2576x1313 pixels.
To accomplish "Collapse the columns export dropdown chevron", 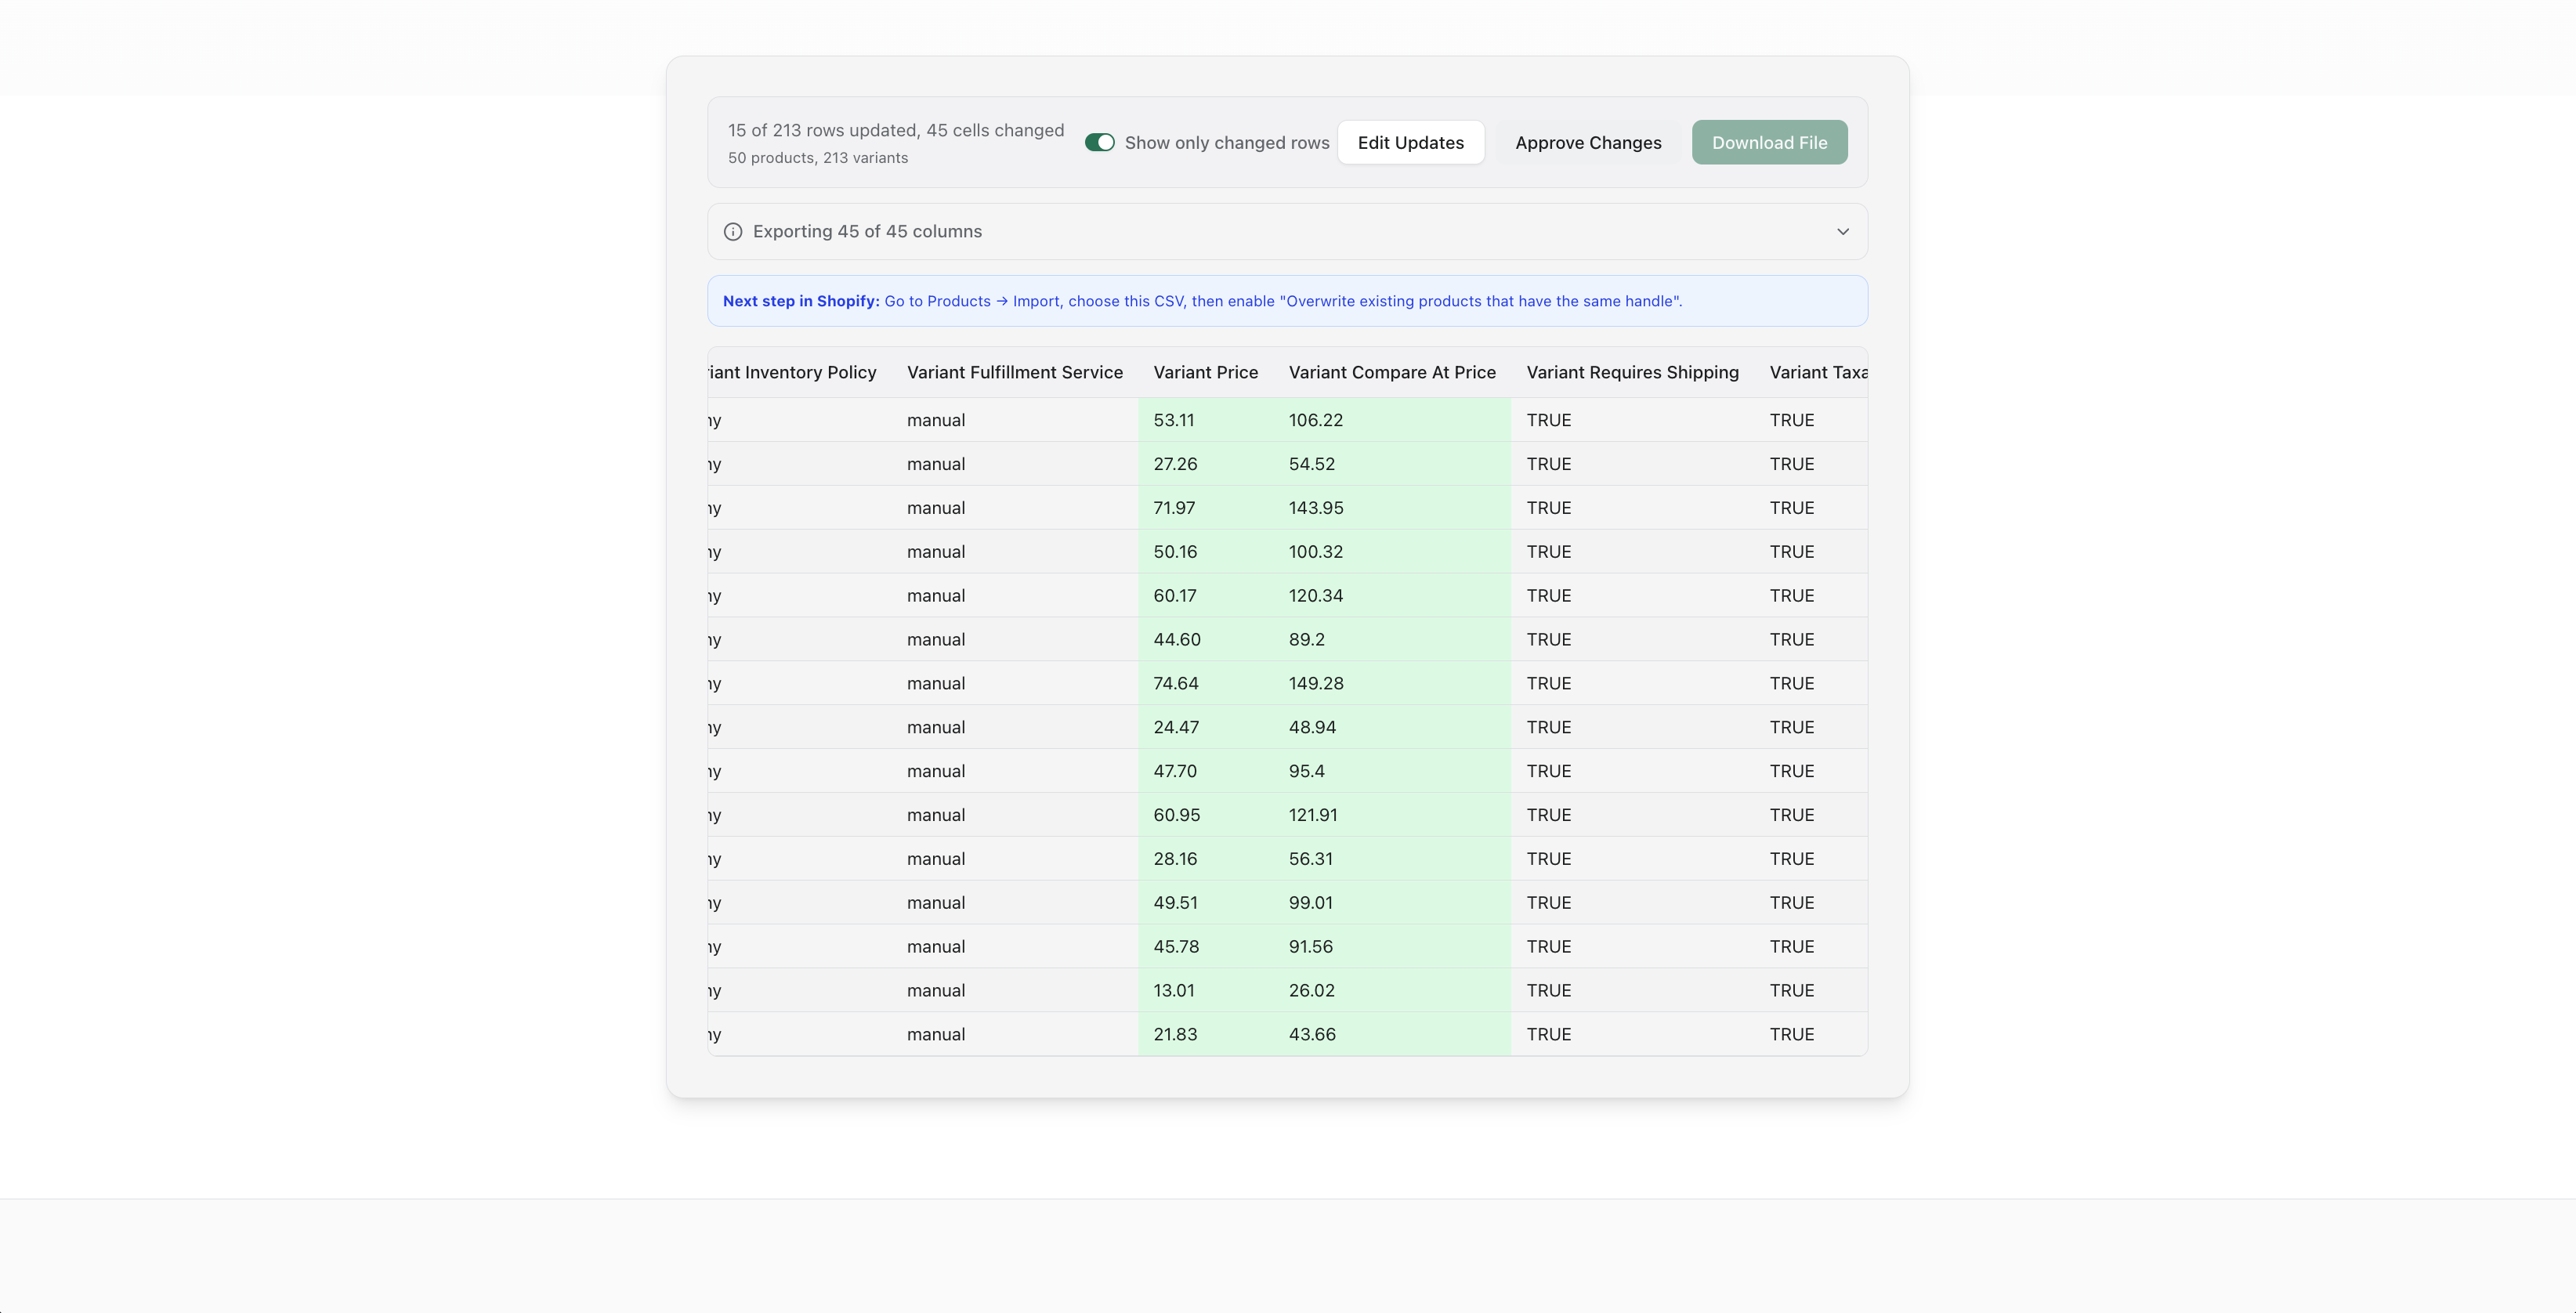I will tap(1842, 231).
